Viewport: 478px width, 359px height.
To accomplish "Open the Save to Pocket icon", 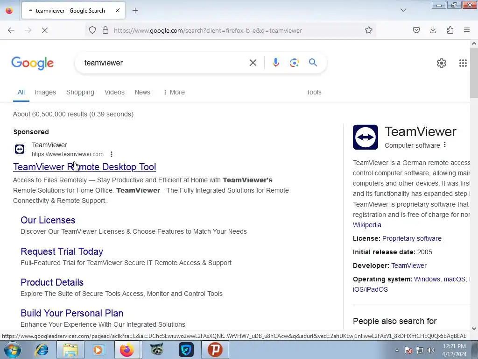I will (x=416, y=30).
